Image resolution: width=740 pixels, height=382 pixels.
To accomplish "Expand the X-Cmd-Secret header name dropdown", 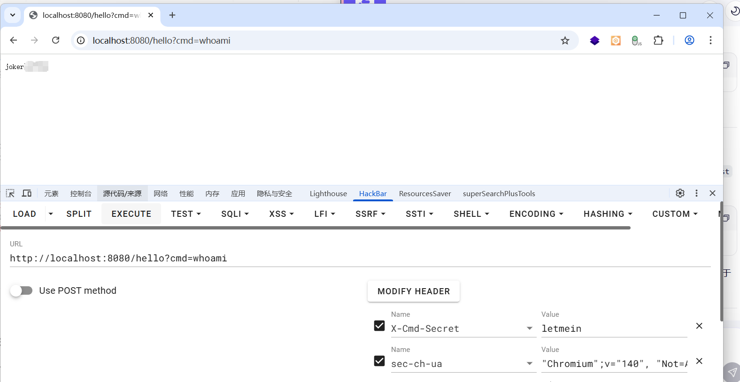I will point(529,329).
